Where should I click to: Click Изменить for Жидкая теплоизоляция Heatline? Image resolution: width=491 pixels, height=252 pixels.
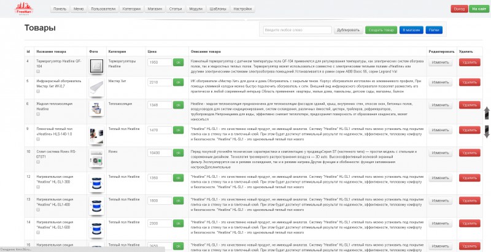point(440,105)
